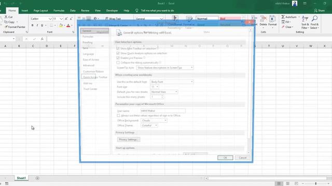Click the Privacy Settings button
This screenshot has height=186, width=332.
[x=129, y=139]
